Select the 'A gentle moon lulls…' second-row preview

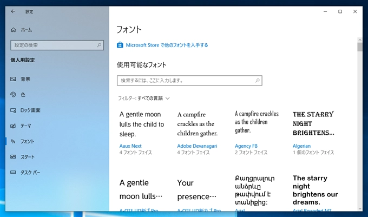point(141,189)
